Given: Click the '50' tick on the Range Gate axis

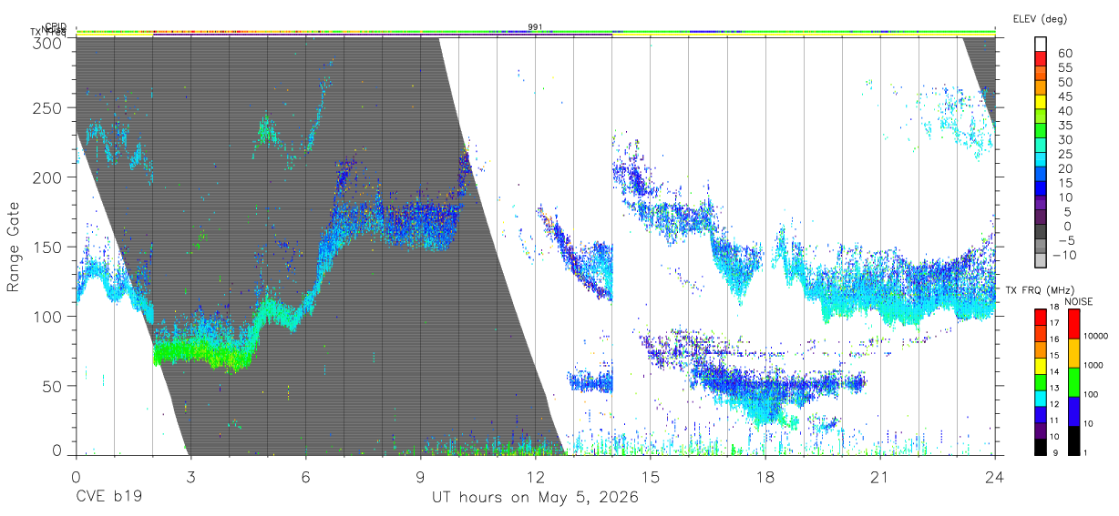Looking at the screenshot, I should (x=52, y=386).
